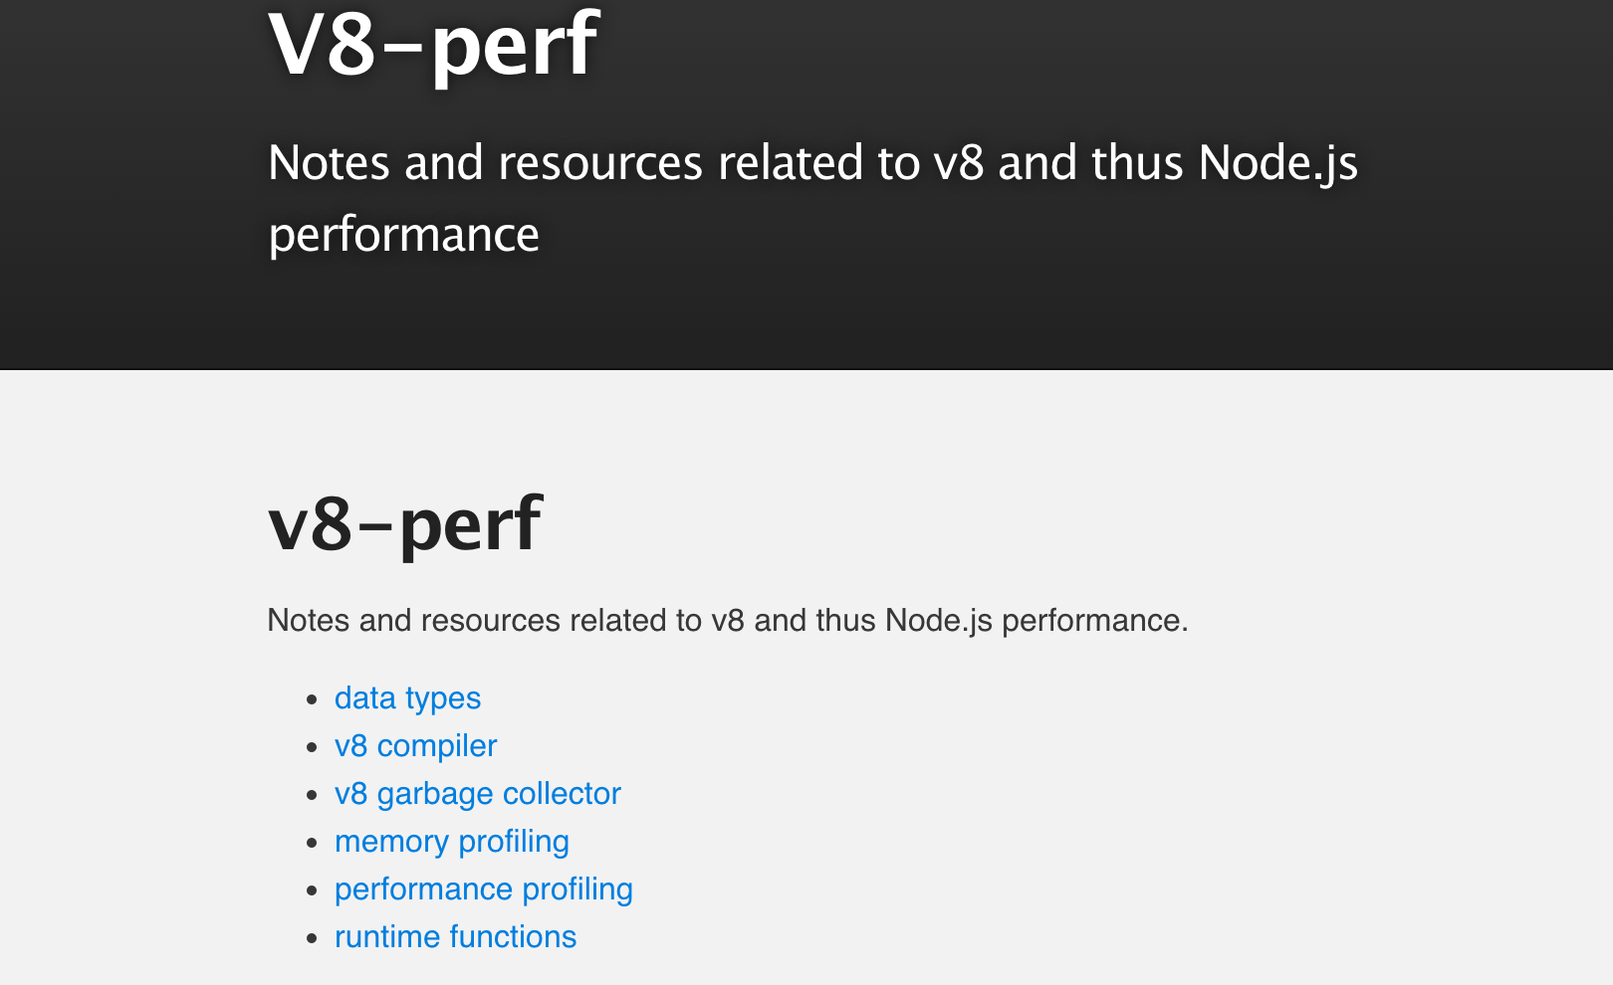The width and height of the screenshot is (1613, 985).
Task: Open the performance profiling link
Action: coord(483,889)
